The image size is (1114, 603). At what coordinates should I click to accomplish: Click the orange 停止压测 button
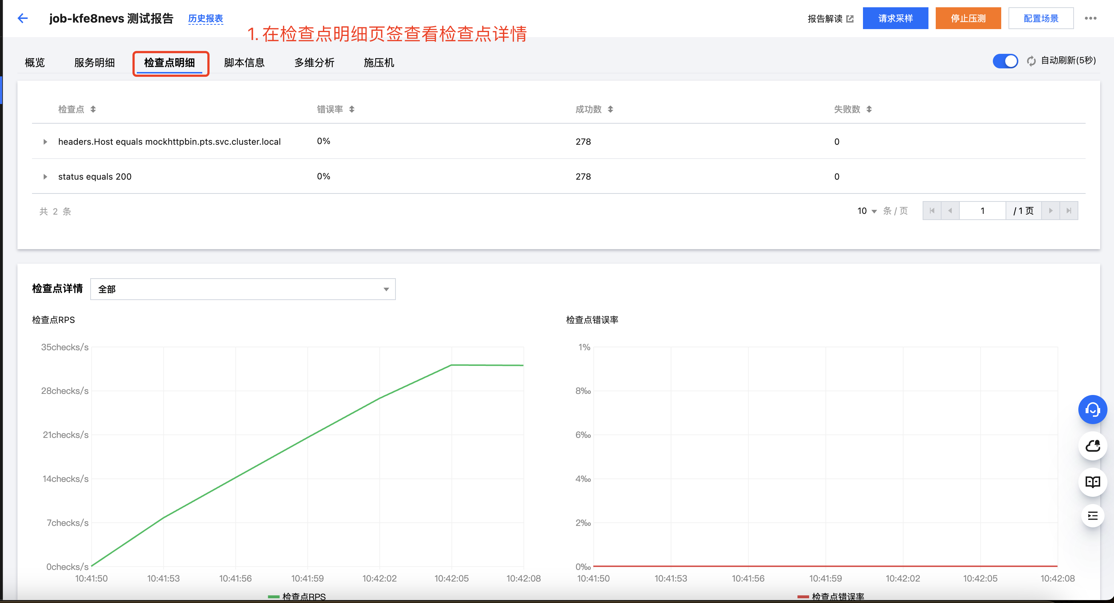click(968, 18)
